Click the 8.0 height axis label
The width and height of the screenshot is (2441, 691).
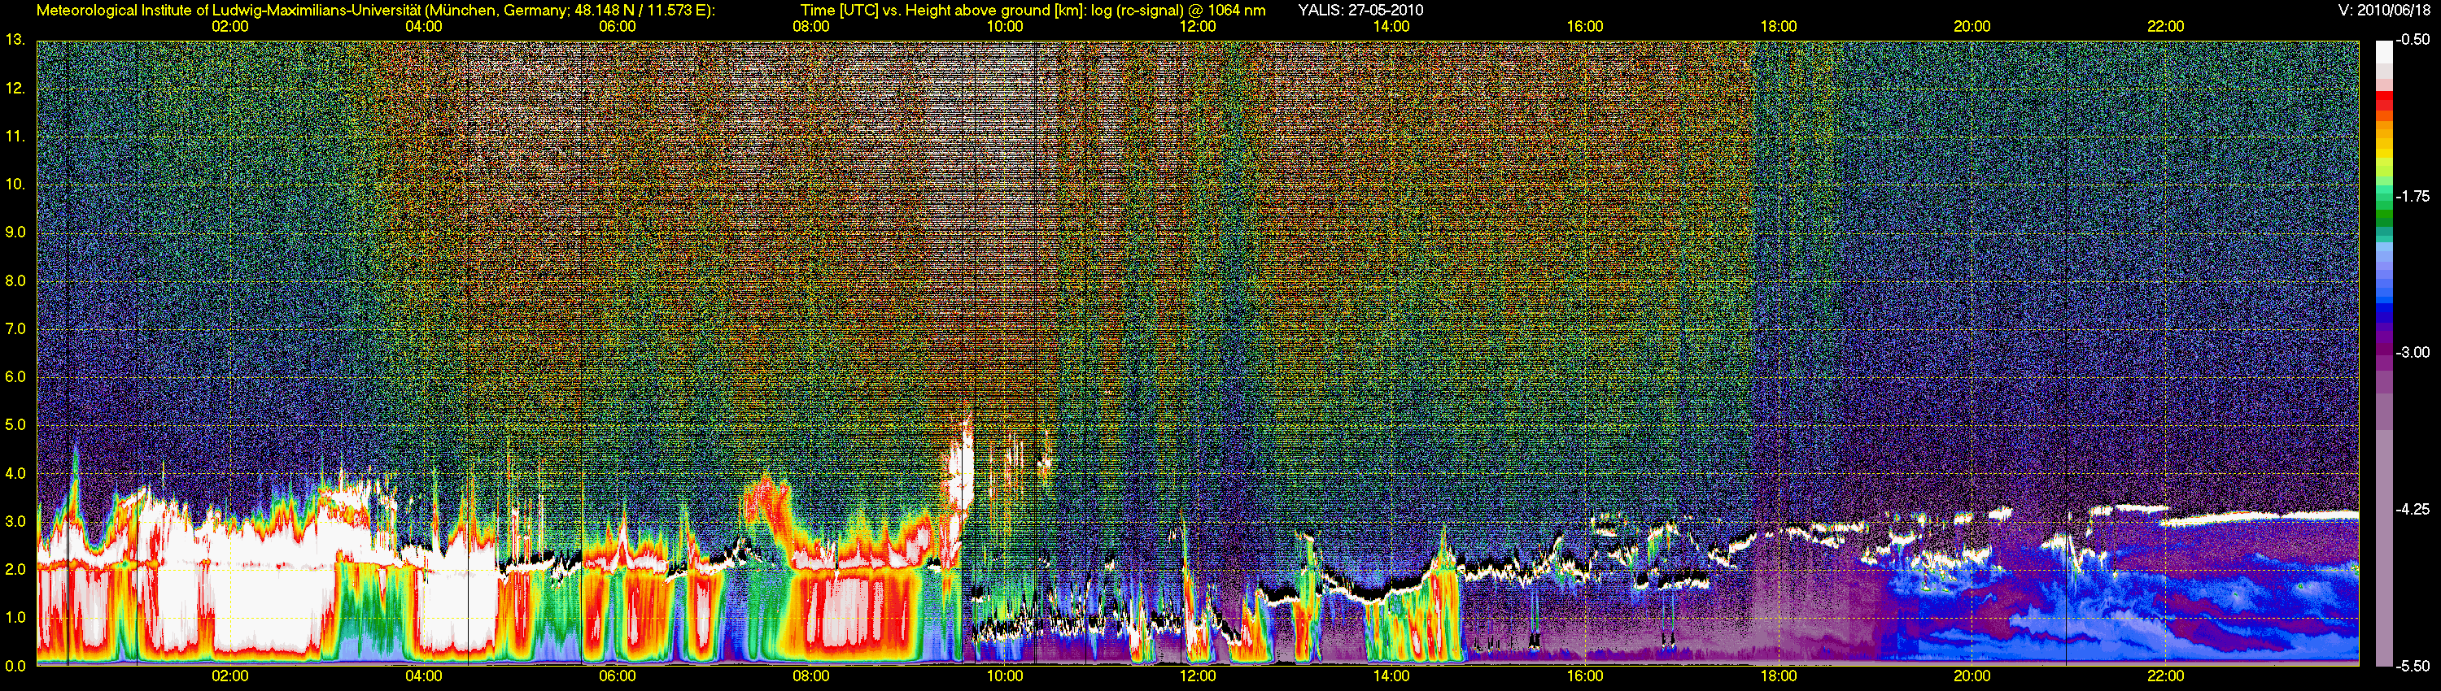14,281
